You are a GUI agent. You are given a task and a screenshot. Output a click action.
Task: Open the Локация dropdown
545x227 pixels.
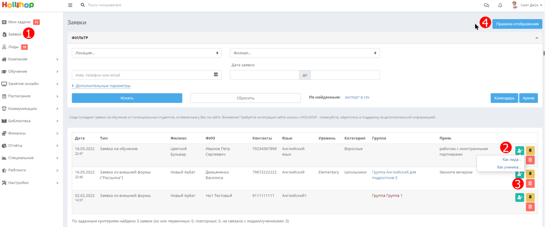147,53
